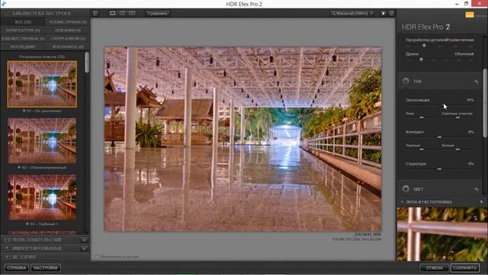Toggle the left panel visibility icon in the toolbar
Viewport: 488px width, 275px height.
95,13
